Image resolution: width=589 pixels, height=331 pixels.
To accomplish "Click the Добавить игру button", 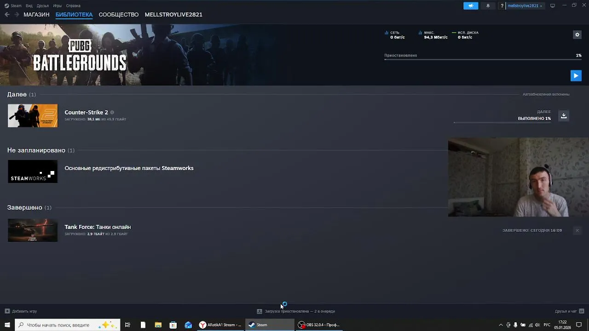I will point(21,311).
